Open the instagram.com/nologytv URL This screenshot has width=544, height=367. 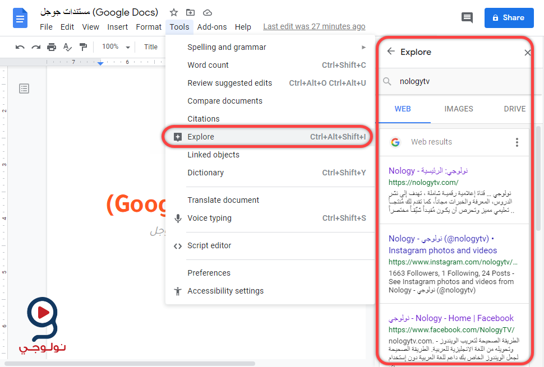point(453,262)
